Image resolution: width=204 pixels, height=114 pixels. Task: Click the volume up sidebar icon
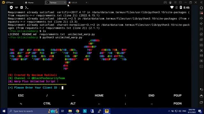tap(201, 18)
